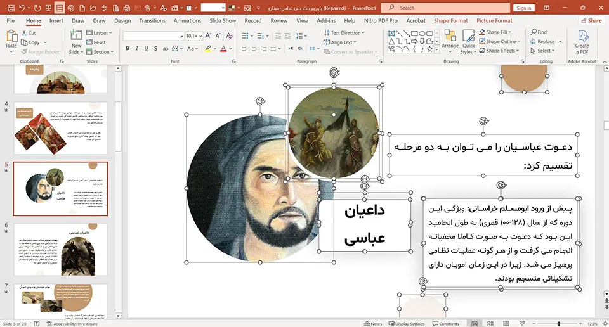Open Quick Styles gallery
This screenshot has width=609, height=327.
coord(468,42)
